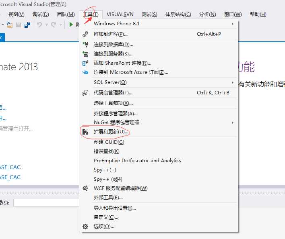Expand the SQL Server(Q) submenu

(x=233, y=82)
